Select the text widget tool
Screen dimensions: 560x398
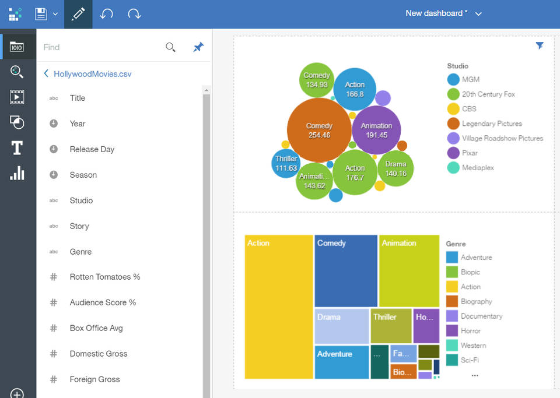pyautogui.click(x=16, y=148)
